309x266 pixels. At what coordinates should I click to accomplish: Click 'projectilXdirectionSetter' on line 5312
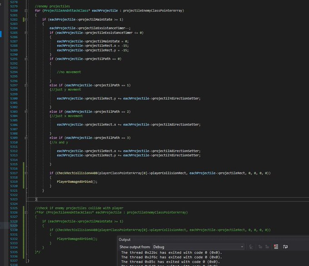pos(175,151)
